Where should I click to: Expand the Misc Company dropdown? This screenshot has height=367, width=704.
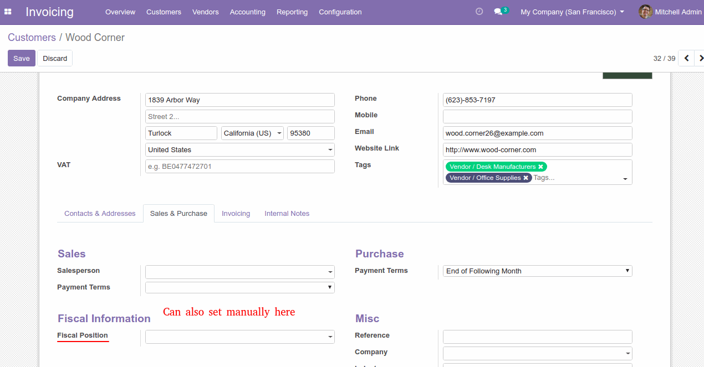tap(538, 353)
